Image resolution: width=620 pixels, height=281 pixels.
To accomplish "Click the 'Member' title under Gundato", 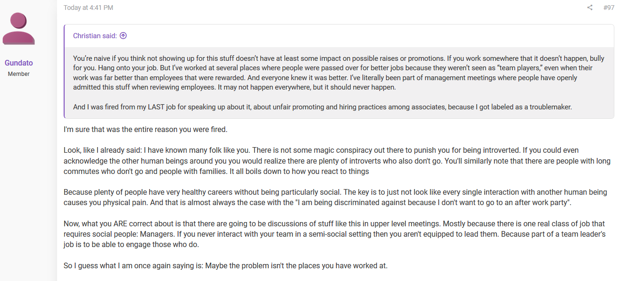I will [x=19, y=74].
